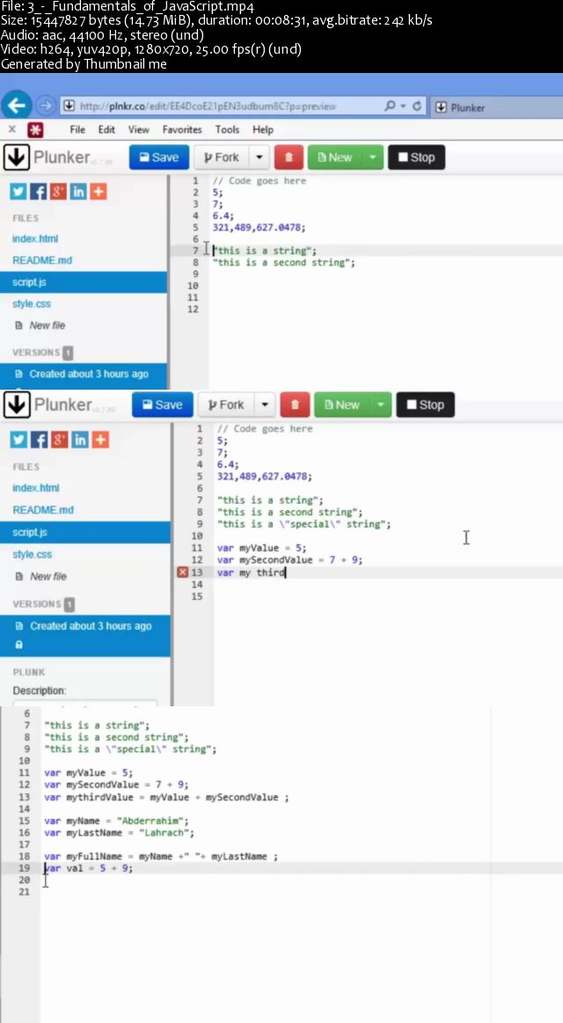Switch to the Plunker browser tab
The width and height of the screenshot is (563, 1023).
point(468,107)
